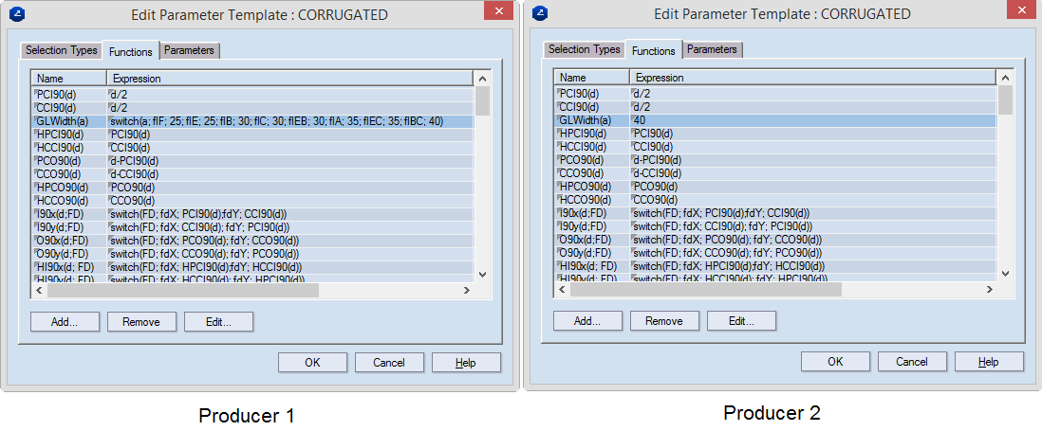Switch to Selection Types tab in Producer 1 dialog

(x=60, y=50)
